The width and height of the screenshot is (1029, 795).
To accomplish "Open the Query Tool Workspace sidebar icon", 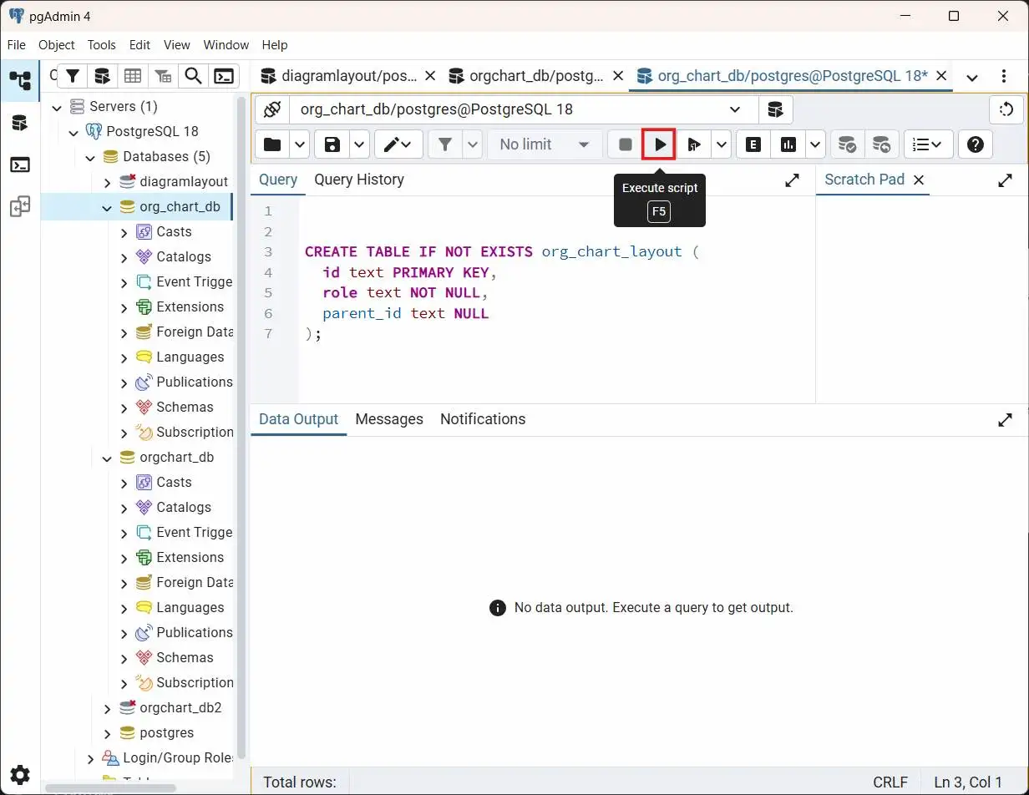I will pos(20,123).
